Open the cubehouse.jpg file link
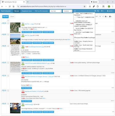This screenshot has height=116, width=115. 29,104
